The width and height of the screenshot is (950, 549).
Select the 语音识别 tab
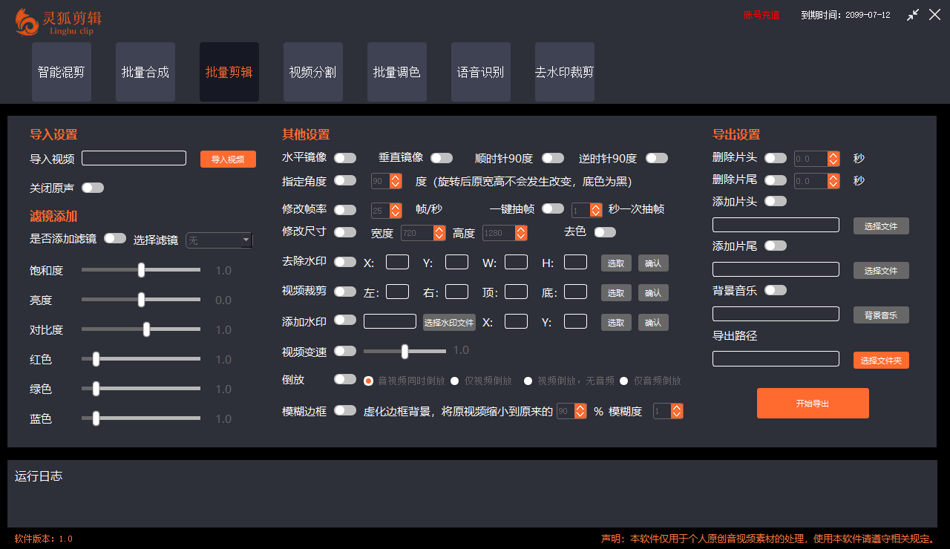(480, 71)
